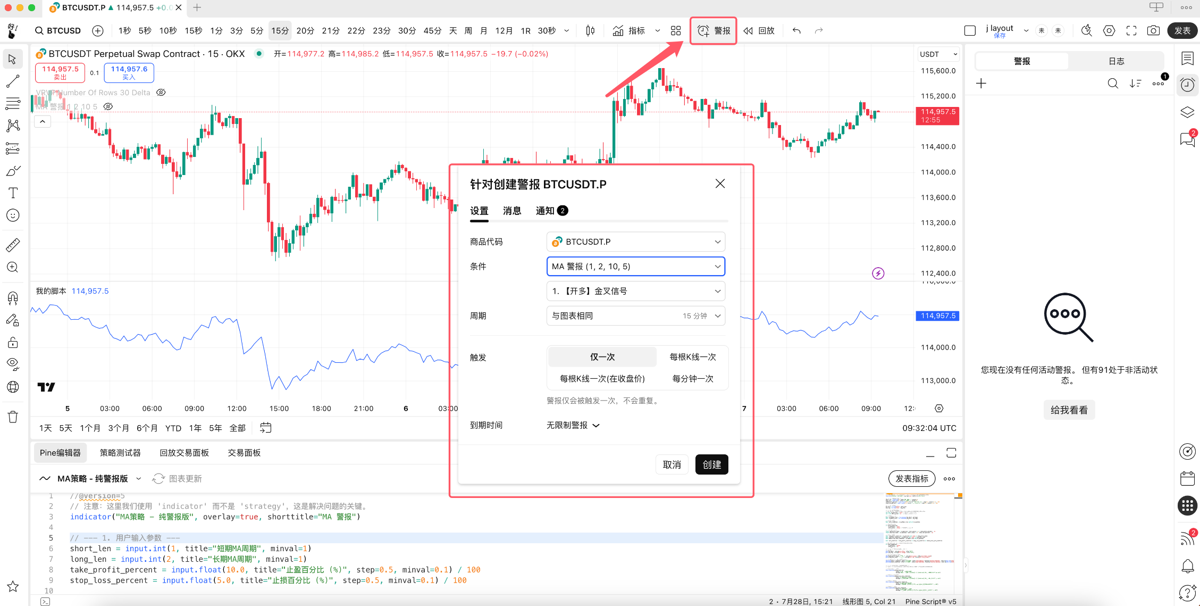The height and width of the screenshot is (606, 1200).
Task: Select the ruler measure tool
Action: [x=13, y=245]
